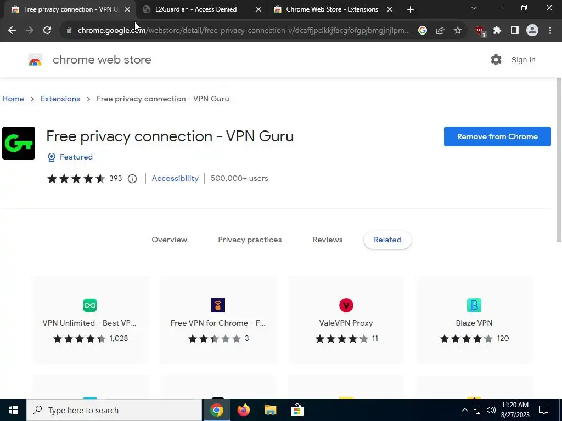
Task: Open the Chrome three-dot menu
Action: point(550,31)
